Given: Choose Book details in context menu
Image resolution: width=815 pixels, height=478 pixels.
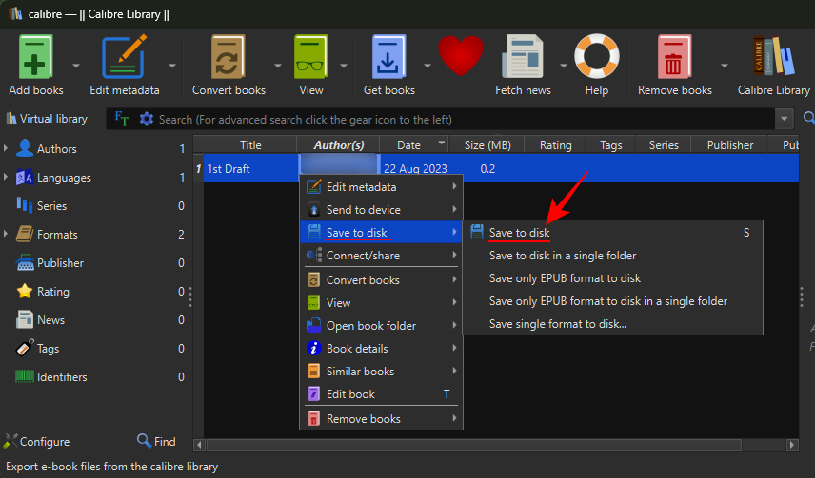Looking at the screenshot, I should (x=382, y=349).
